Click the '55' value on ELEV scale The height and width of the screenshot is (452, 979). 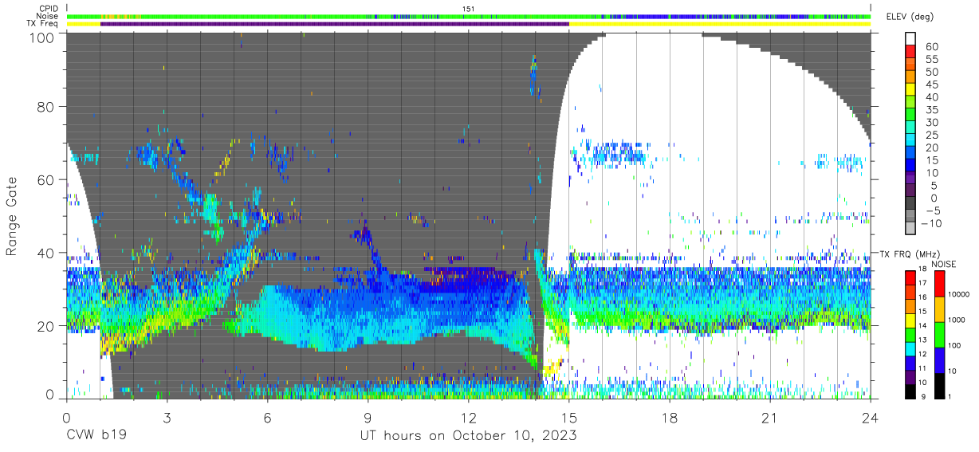[x=930, y=59]
